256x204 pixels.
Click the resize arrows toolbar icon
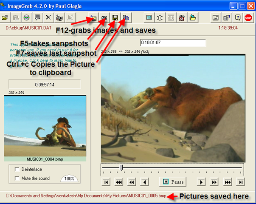pos(160,17)
